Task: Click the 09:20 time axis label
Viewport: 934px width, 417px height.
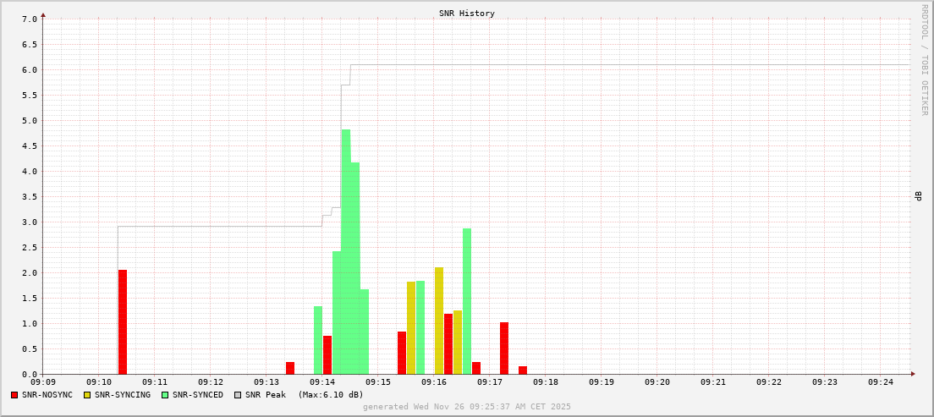Action: pyautogui.click(x=657, y=382)
